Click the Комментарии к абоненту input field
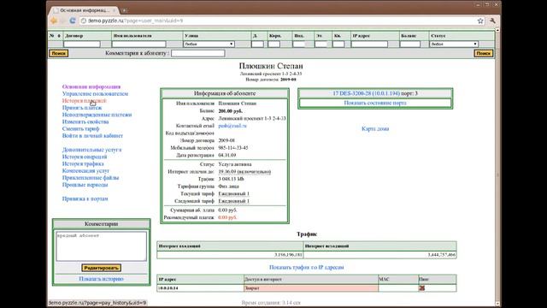547x308 pixels. pyautogui.click(x=197, y=53)
